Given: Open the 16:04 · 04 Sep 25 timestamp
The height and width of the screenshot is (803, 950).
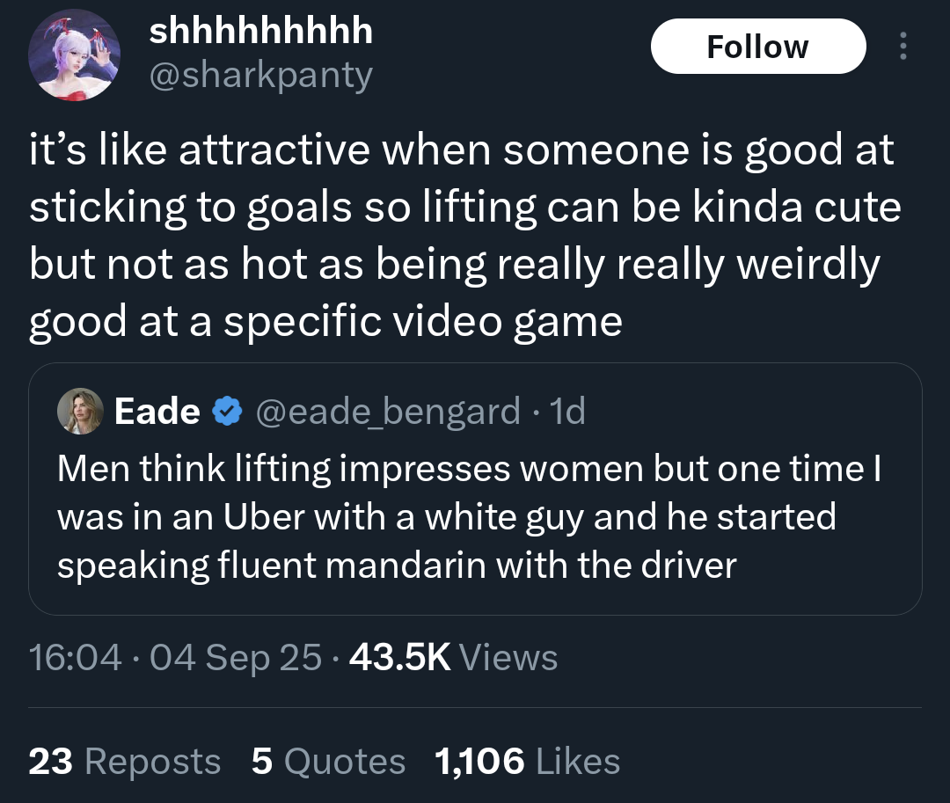Looking at the screenshot, I should 175,657.
